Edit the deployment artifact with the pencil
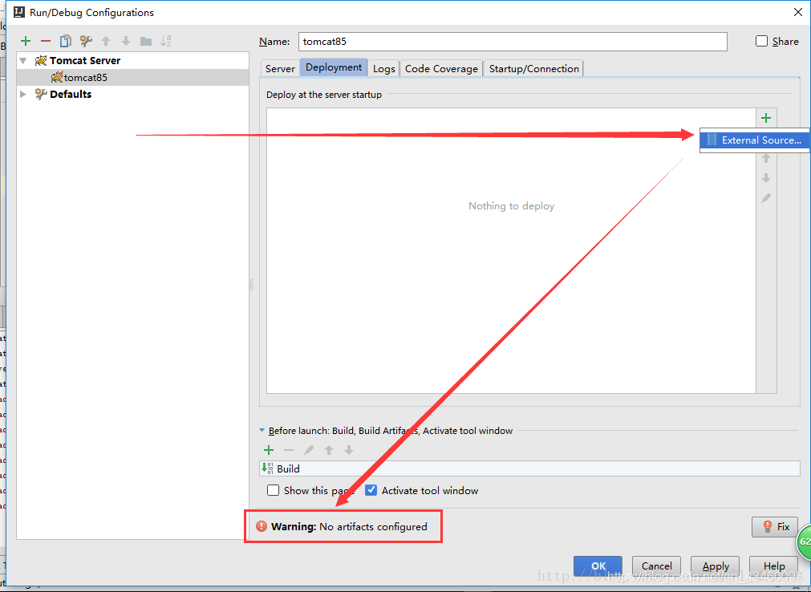This screenshot has height=592, width=811. tap(766, 198)
